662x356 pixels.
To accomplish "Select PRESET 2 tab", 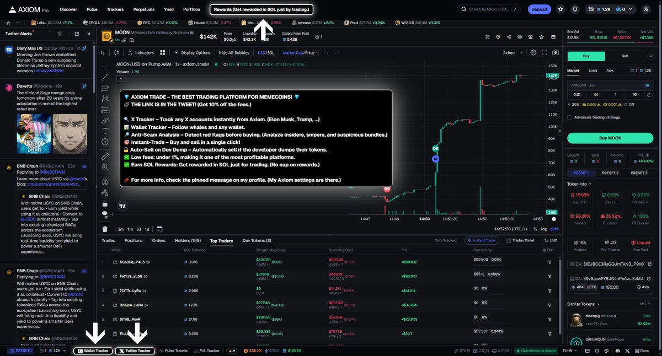I will click(x=610, y=173).
